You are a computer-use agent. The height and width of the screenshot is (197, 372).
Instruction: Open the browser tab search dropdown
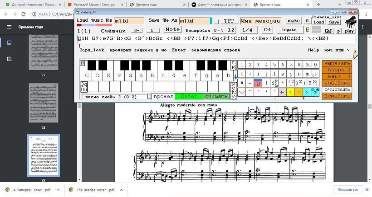(x=340, y=5)
